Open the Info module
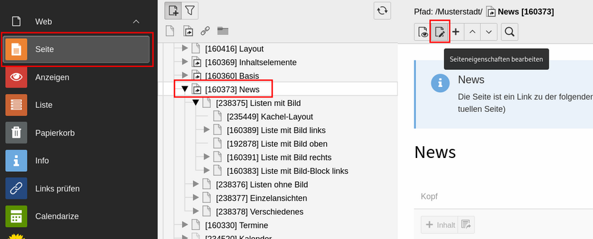 (x=77, y=161)
